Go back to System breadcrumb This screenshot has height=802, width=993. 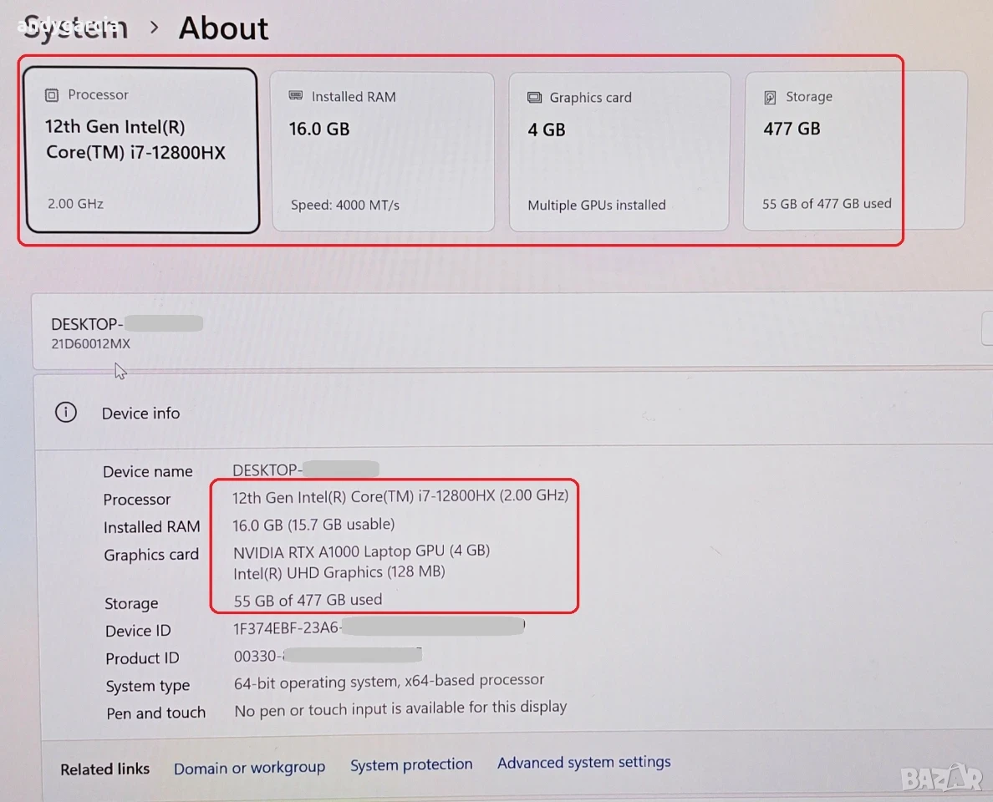coord(75,28)
